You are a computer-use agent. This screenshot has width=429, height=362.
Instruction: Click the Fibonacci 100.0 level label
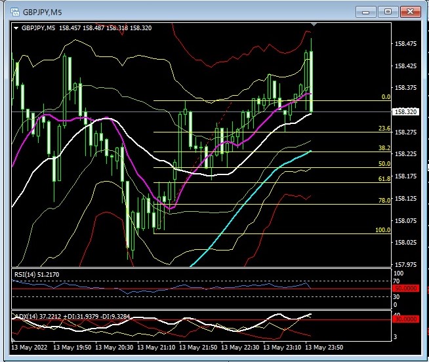coord(383,230)
